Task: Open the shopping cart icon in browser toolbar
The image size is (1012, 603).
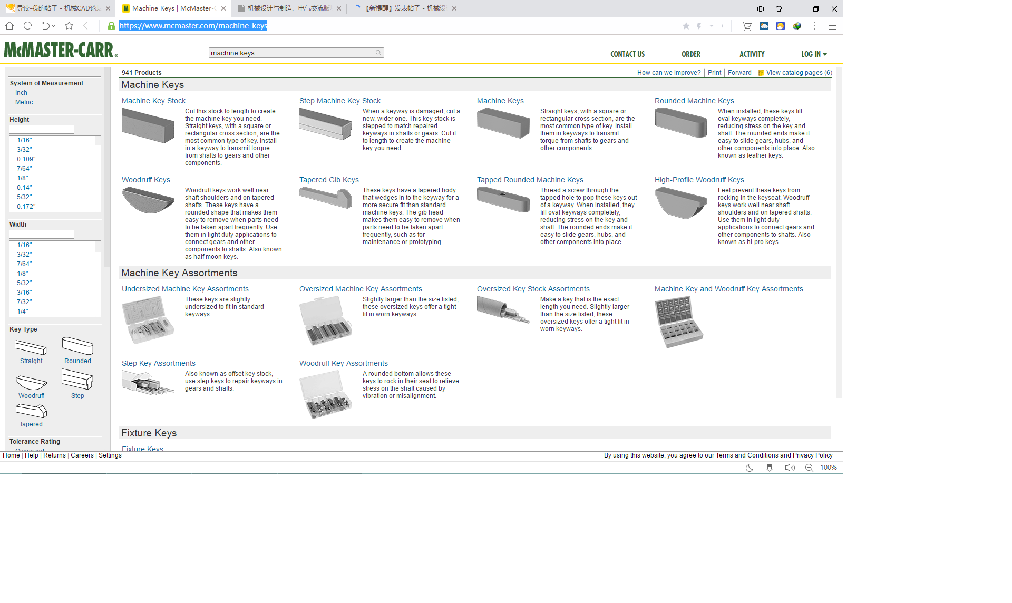Action: pyautogui.click(x=746, y=25)
